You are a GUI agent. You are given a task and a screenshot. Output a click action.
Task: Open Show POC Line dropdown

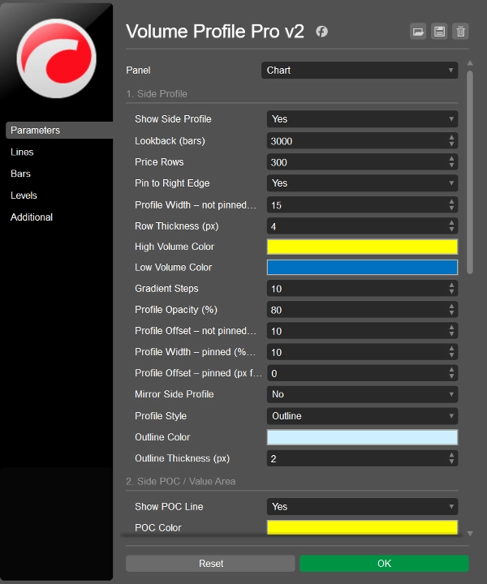click(362, 506)
